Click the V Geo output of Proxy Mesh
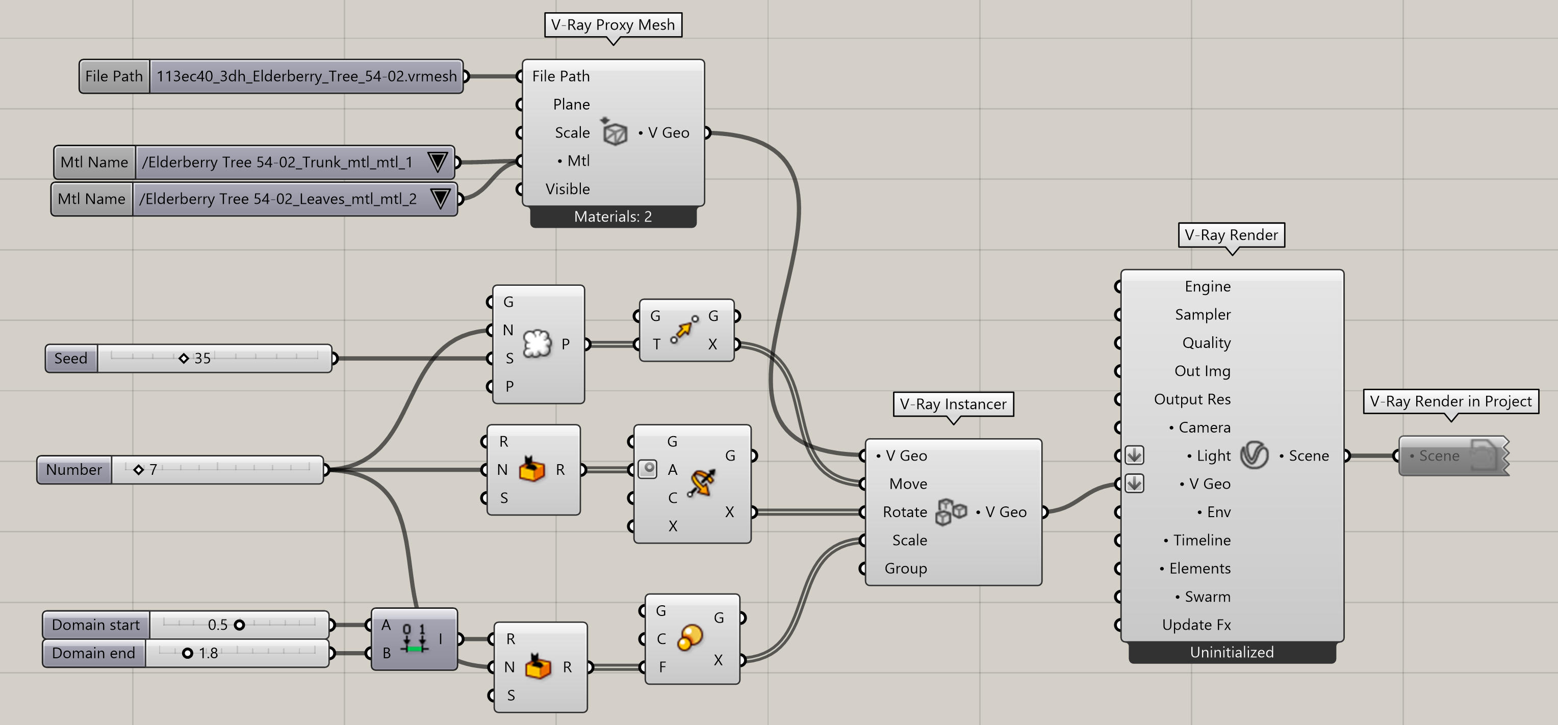The height and width of the screenshot is (725, 1558). [664, 132]
